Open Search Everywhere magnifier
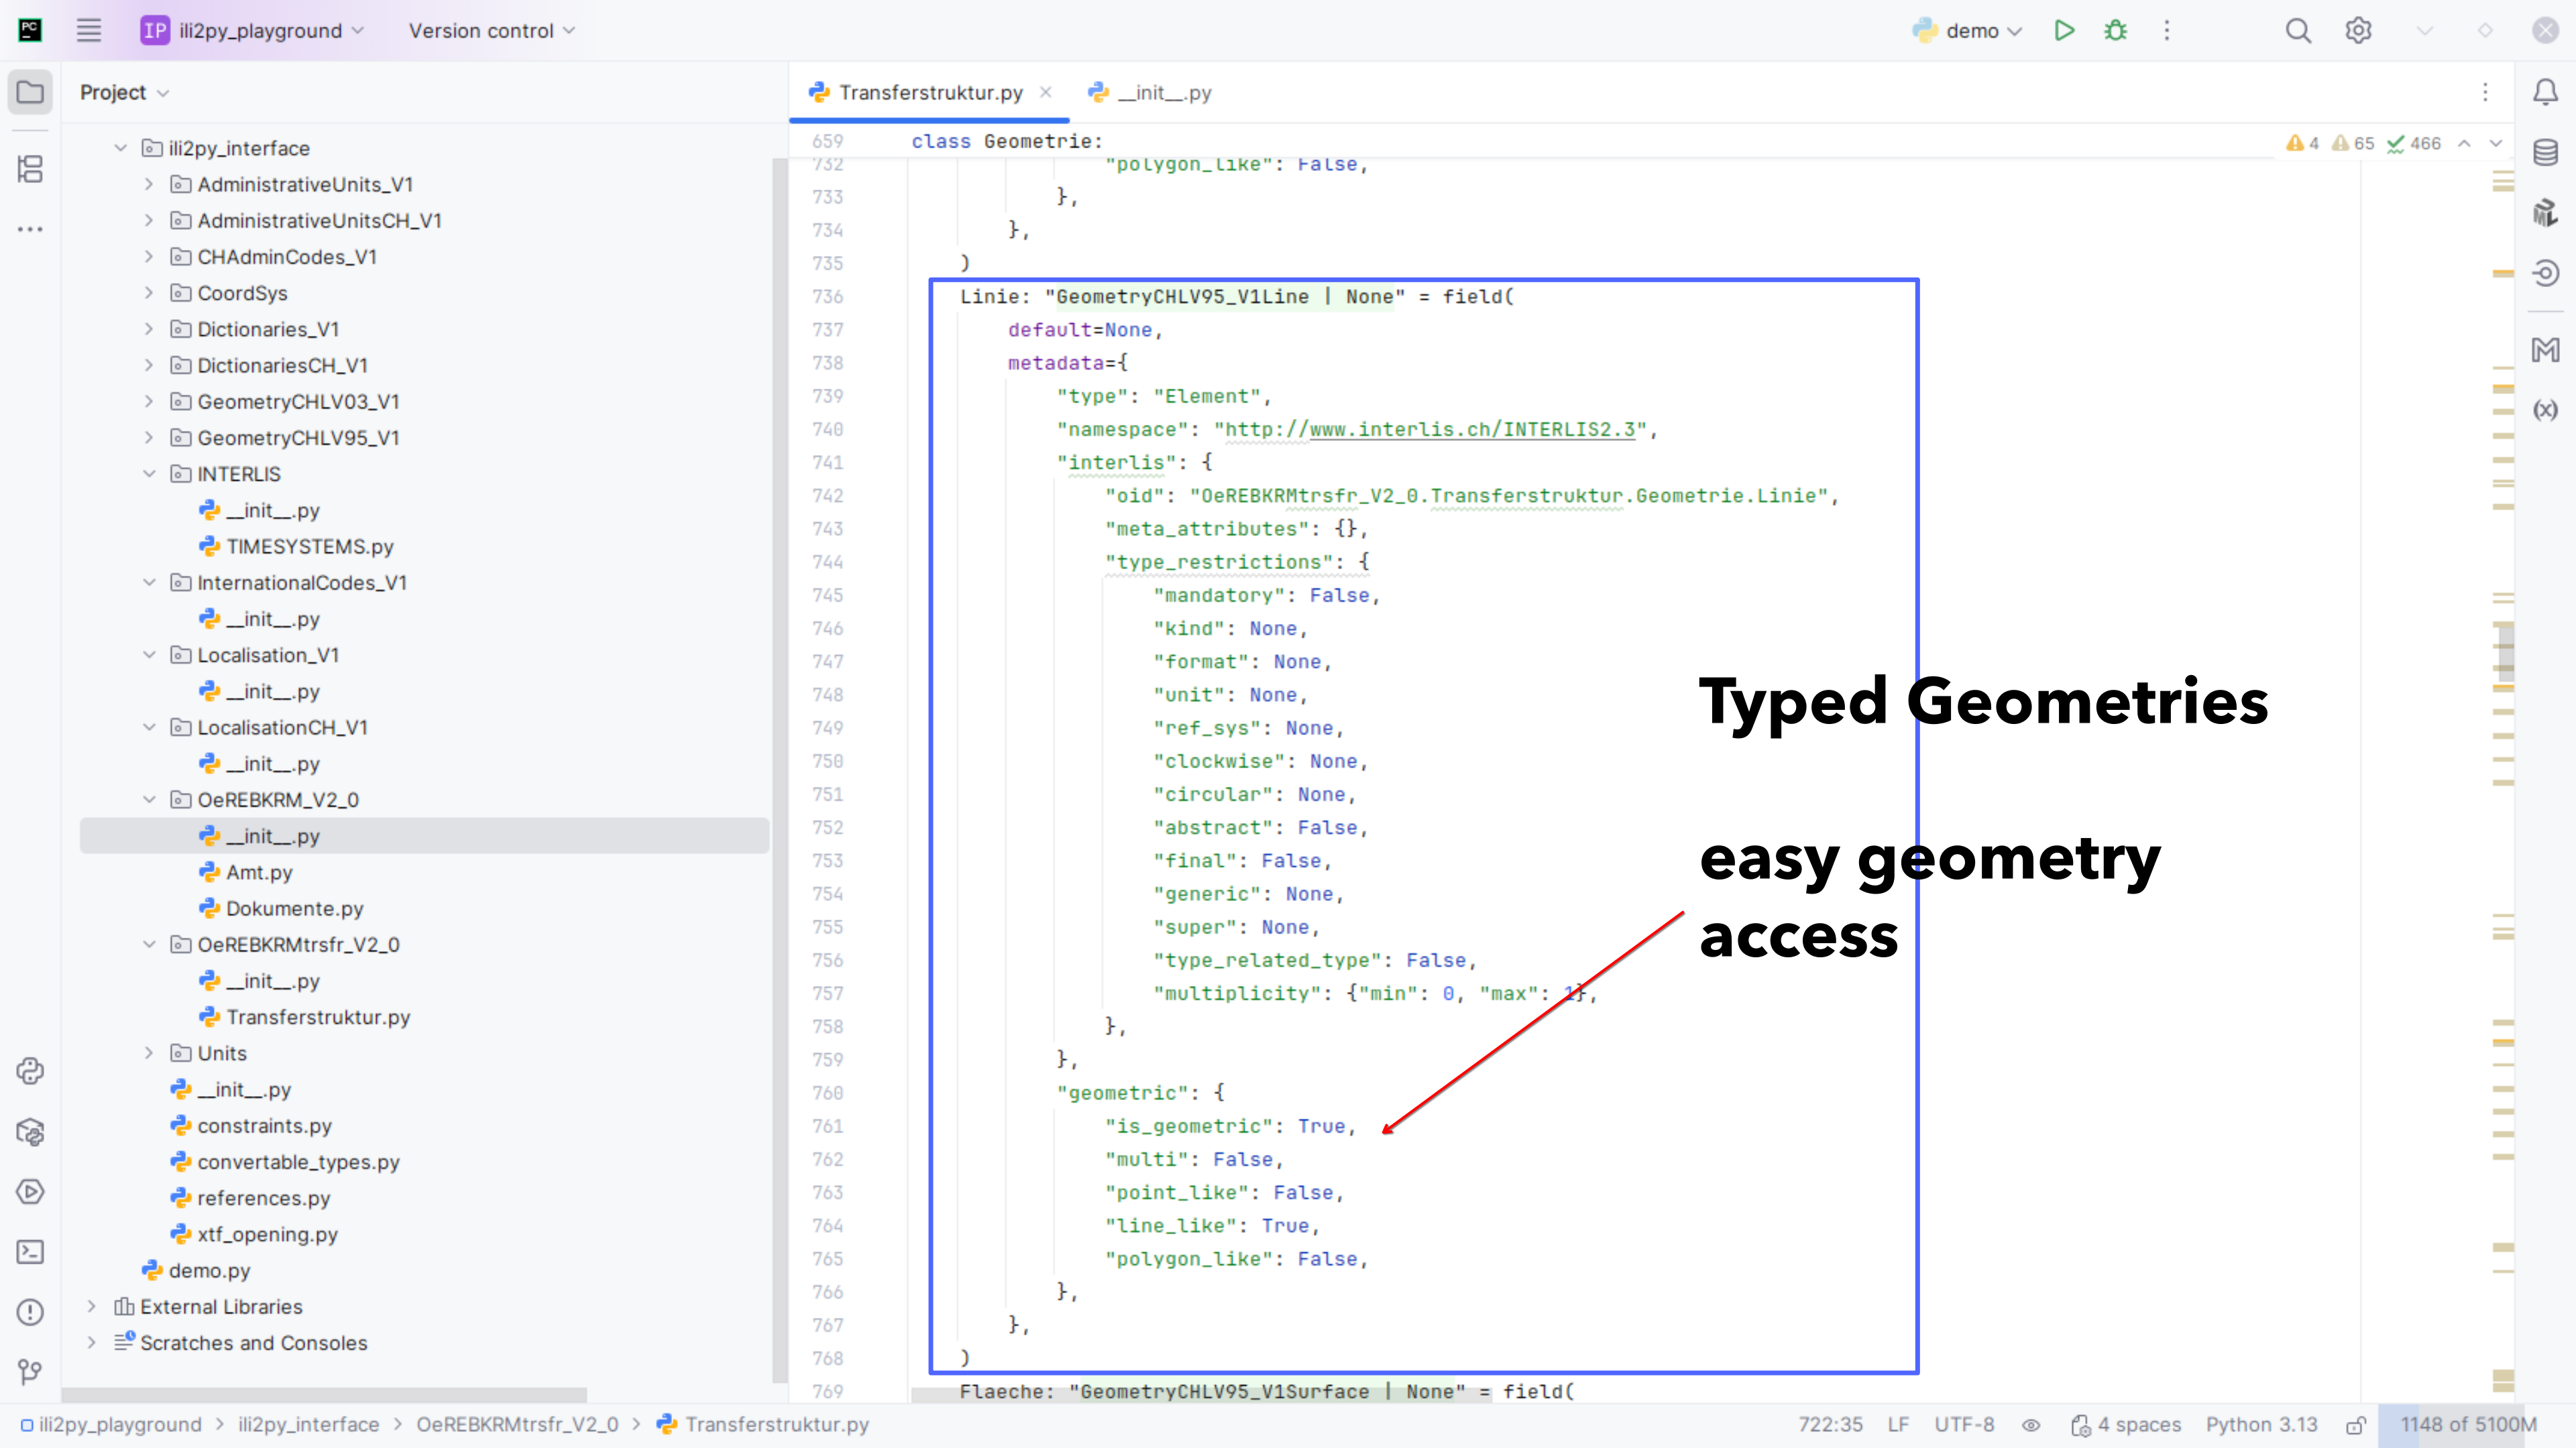This screenshot has width=2576, height=1448. pos(2298,31)
